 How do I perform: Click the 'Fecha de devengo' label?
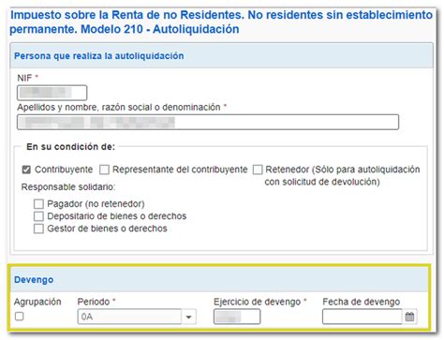tap(362, 302)
